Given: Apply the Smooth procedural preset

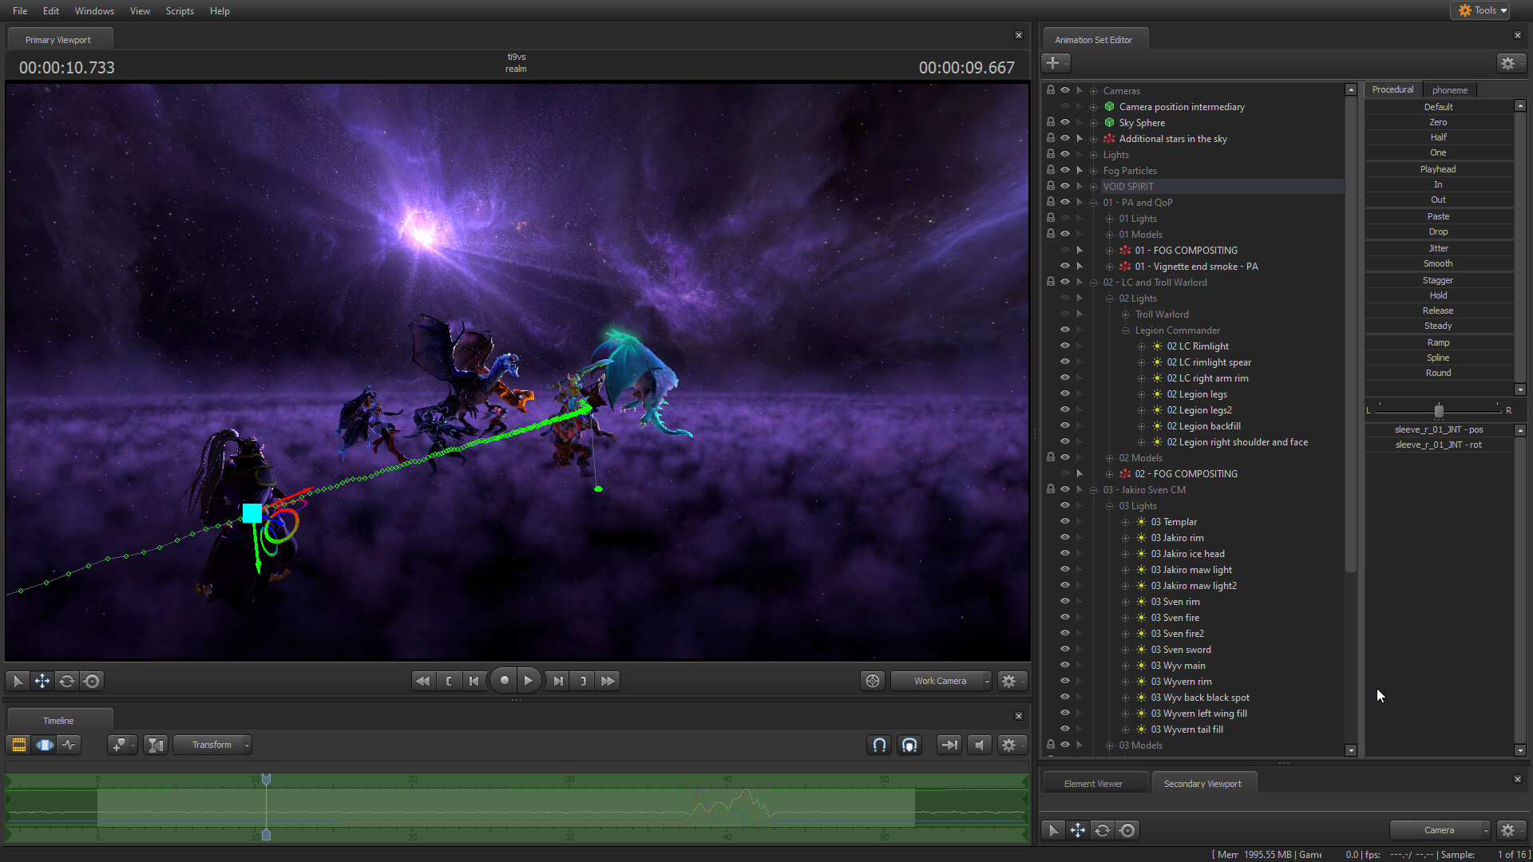Looking at the screenshot, I should pos(1438,263).
